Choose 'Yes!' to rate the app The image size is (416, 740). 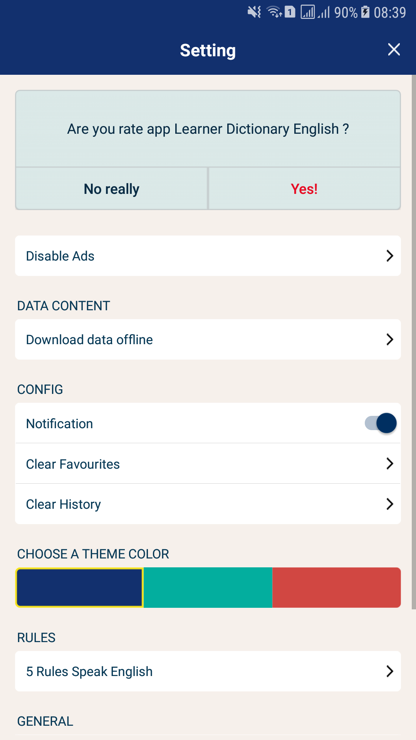304,189
